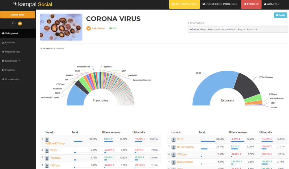Click the coronavirus project thumbnail image
289x169 pixels.
tap(61, 27)
